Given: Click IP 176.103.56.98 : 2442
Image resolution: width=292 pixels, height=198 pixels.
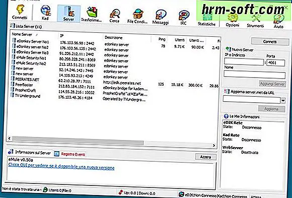Looking at the screenshot, I should point(77,43).
